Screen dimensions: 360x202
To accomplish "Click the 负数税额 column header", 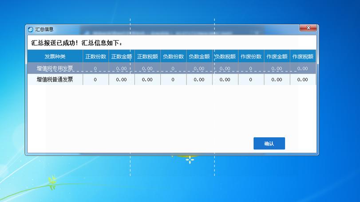I will 225,56.
